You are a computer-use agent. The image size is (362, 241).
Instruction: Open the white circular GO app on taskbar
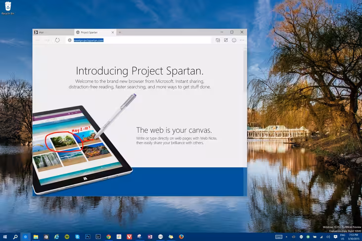pos(160,237)
